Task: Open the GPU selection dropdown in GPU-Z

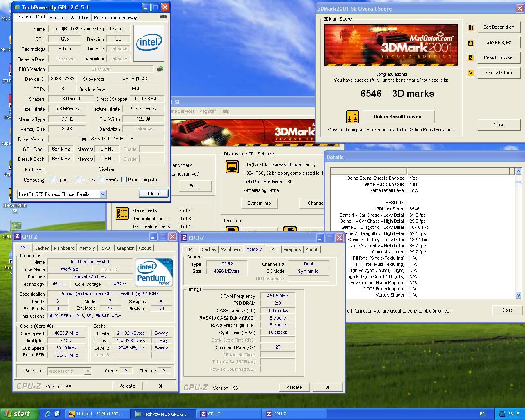Action: (103, 194)
